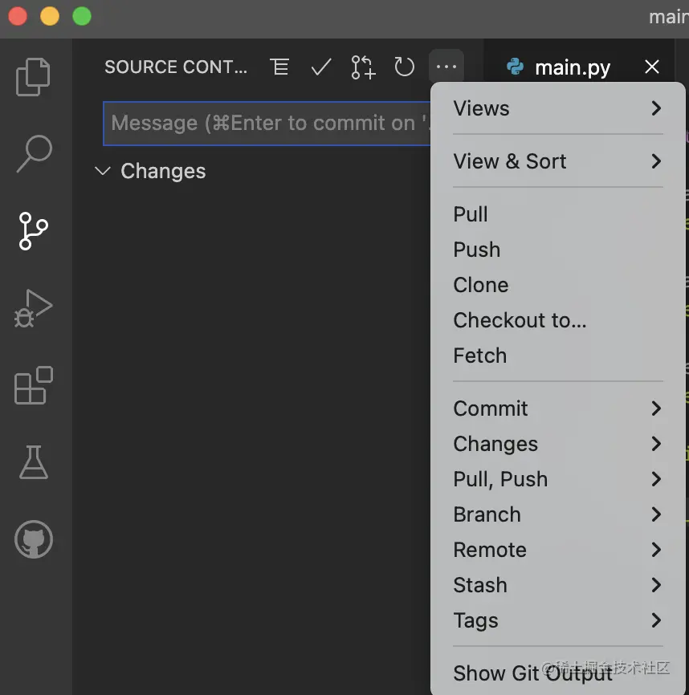Open the Extensions view icon
The width and height of the screenshot is (689, 695).
click(x=33, y=385)
